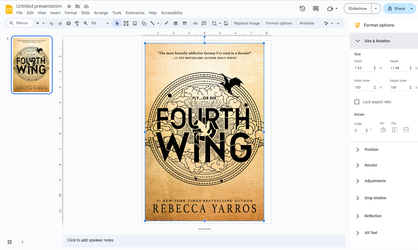Click the crop image tool
This screenshot has width=418, height=250.
pos(214,23)
